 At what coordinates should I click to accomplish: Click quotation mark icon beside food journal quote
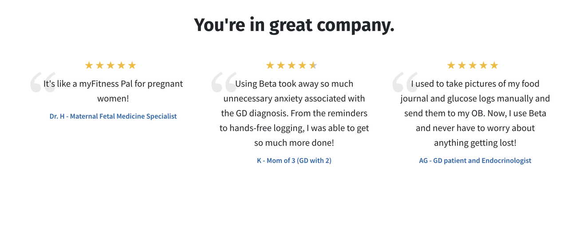click(405, 83)
